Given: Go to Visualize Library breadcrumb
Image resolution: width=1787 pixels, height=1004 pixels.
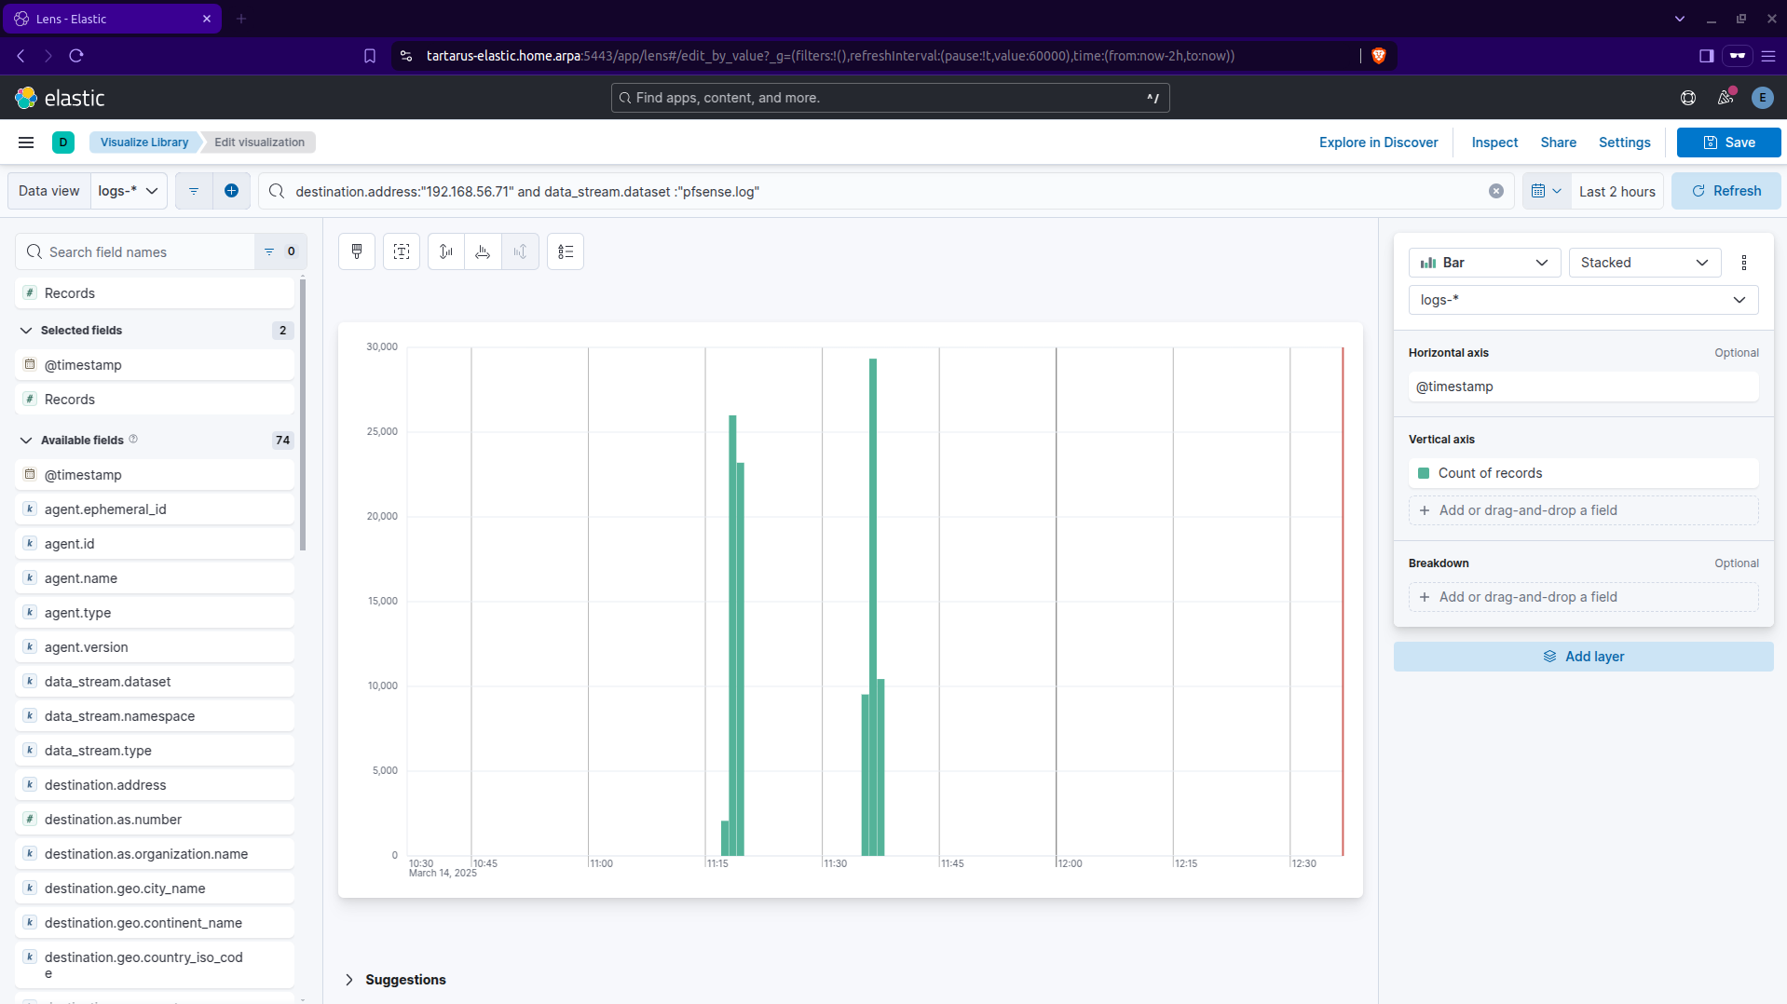Looking at the screenshot, I should click(144, 142).
